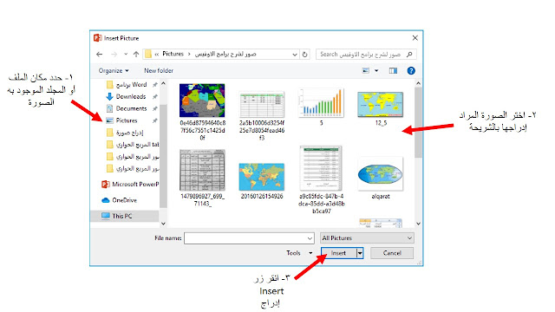This screenshot has width=555, height=312.
Task: Open recent locations chevron near the forward arrow
Action: click(126, 54)
